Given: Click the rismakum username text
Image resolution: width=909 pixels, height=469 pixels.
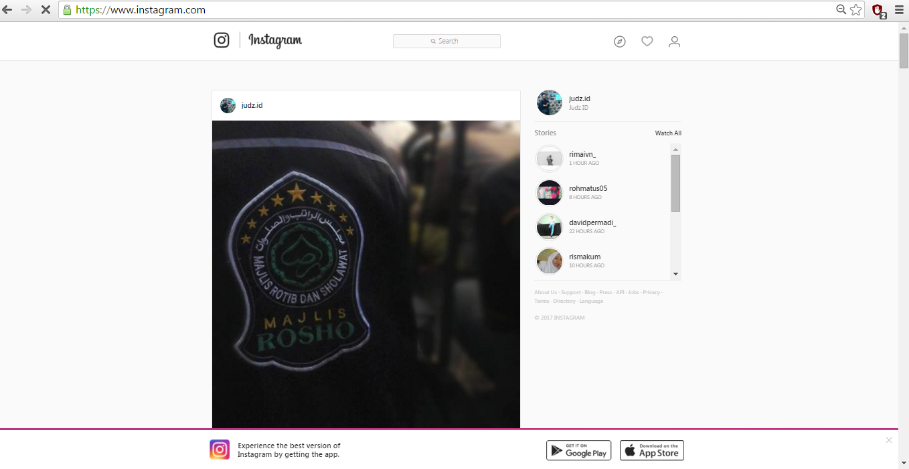Looking at the screenshot, I should pyautogui.click(x=585, y=257).
